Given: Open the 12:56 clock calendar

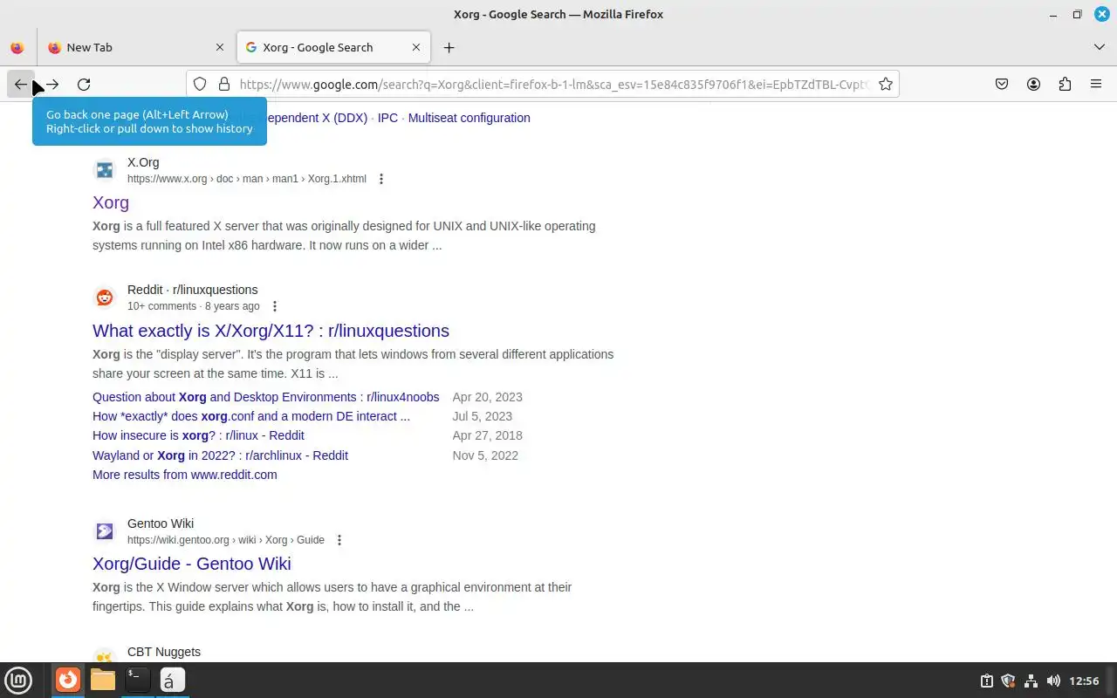Looking at the screenshot, I should (x=1084, y=681).
